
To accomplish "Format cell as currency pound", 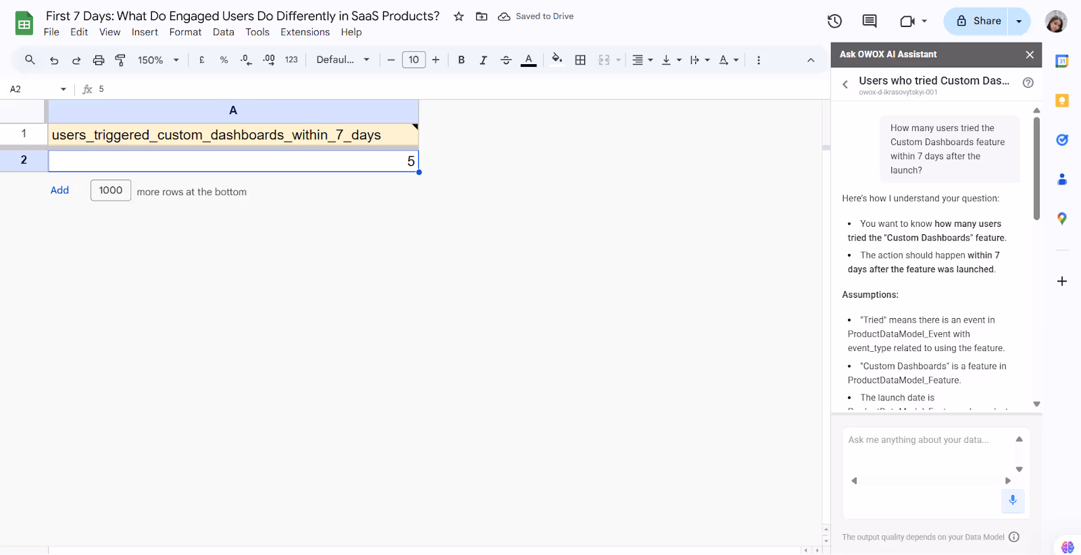I will [201, 60].
